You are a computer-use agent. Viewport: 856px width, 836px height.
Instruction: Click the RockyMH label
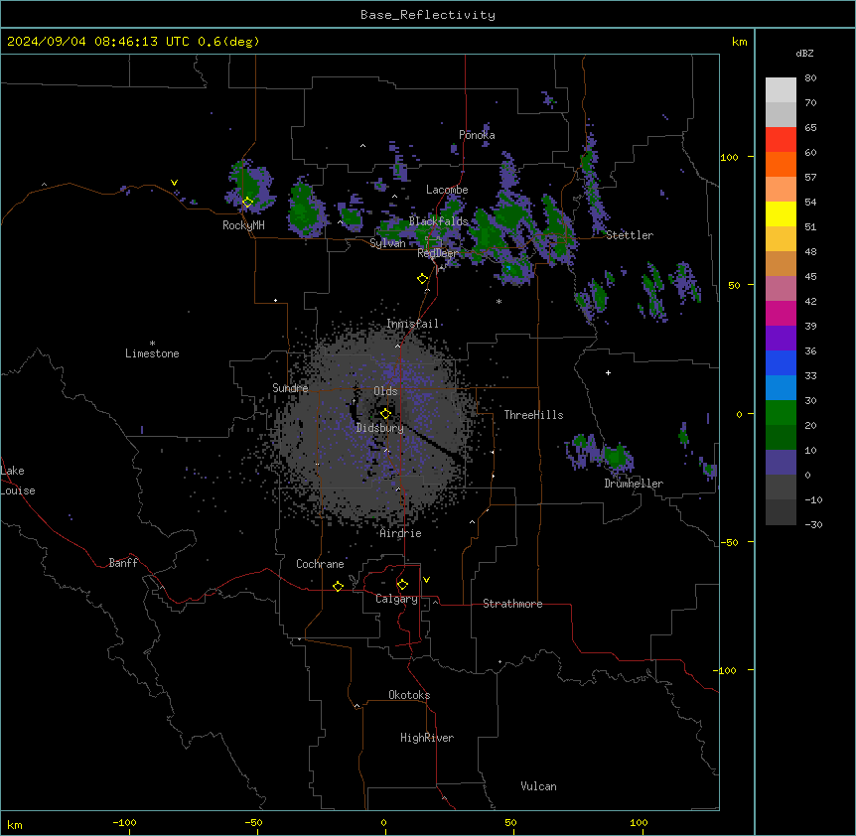pos(243,225)
